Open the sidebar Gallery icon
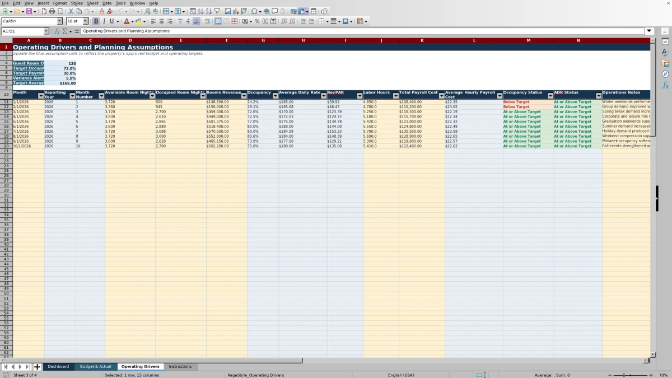 (665, 63)
